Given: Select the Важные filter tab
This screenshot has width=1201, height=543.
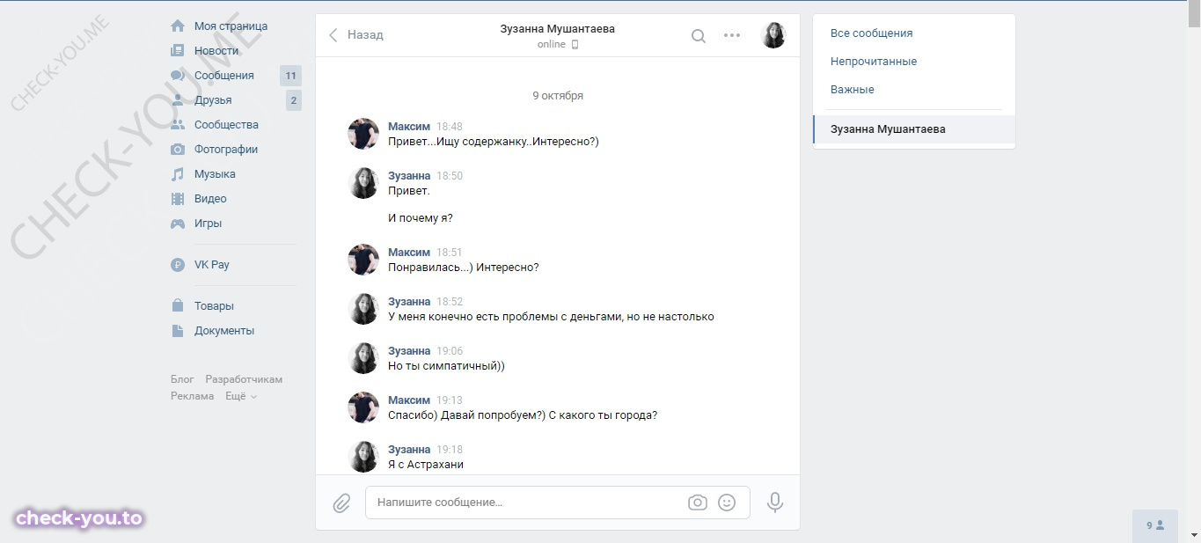Looking at the screenshot, I should tap(853, 90).
